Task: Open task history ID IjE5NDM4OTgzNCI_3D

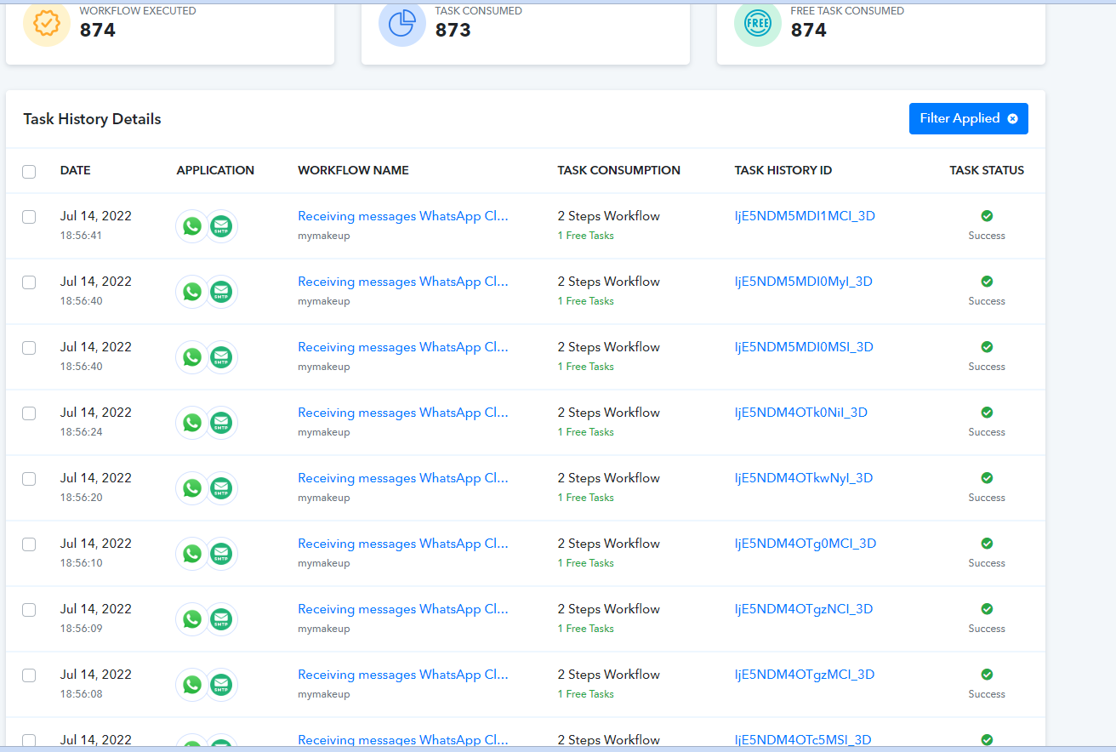Action: coord(804,609)
